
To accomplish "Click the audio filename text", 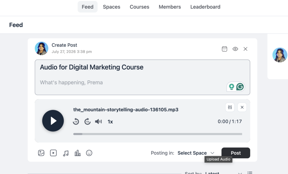I will pyautogui.click(x=126, y=110).
